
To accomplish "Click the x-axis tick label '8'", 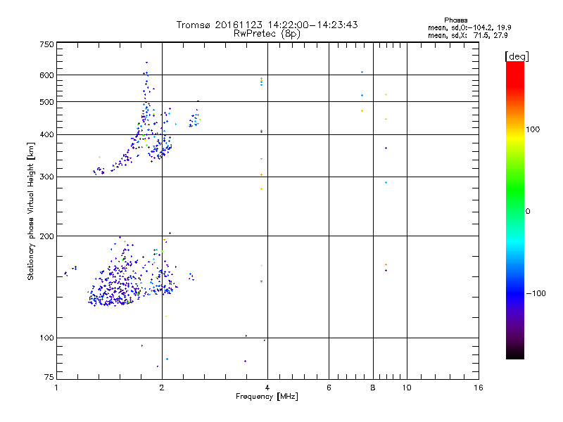I will pyautogui.click(x=373, y=388).
